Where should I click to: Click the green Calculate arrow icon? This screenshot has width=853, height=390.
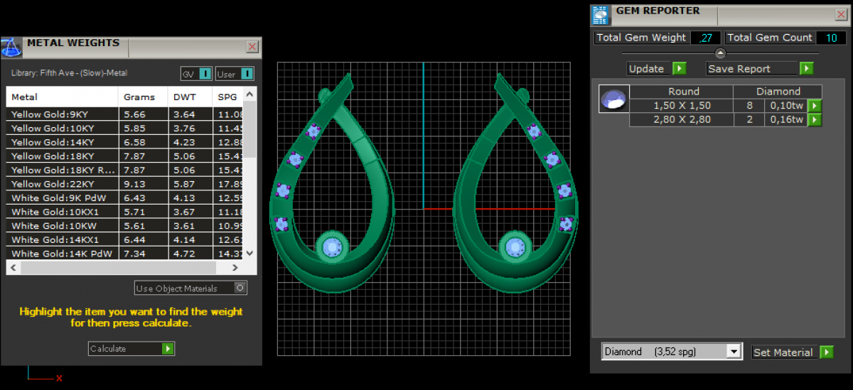167,349
